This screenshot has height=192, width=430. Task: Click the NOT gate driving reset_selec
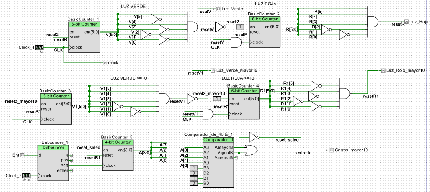point(253,137)
